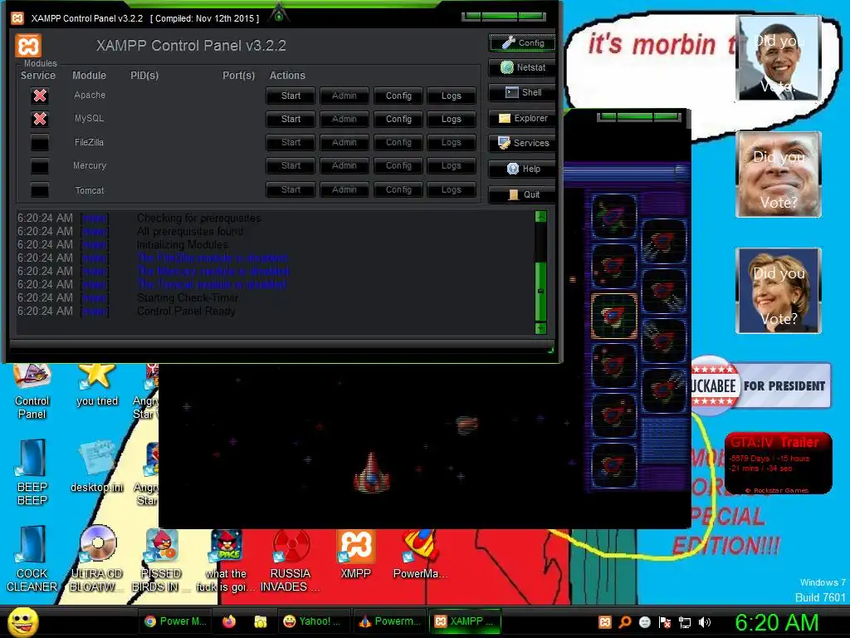Click magnifier tray icon
850x638 pixels.
pyautogui.click(x=625, y=622)
